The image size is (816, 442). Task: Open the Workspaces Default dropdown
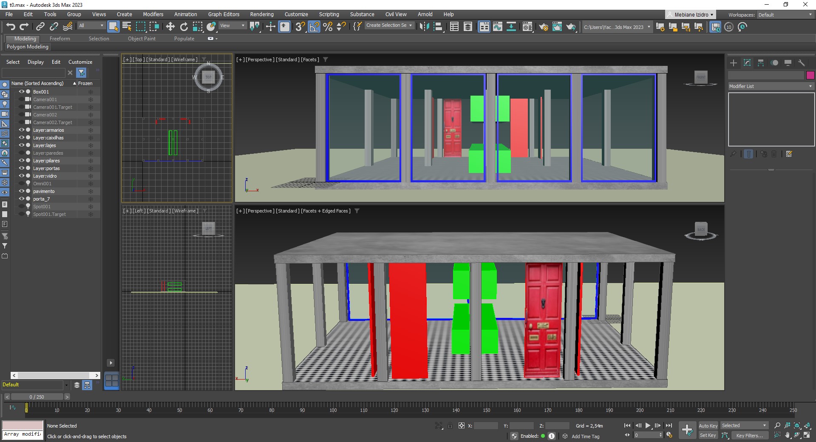coord(785,15)
